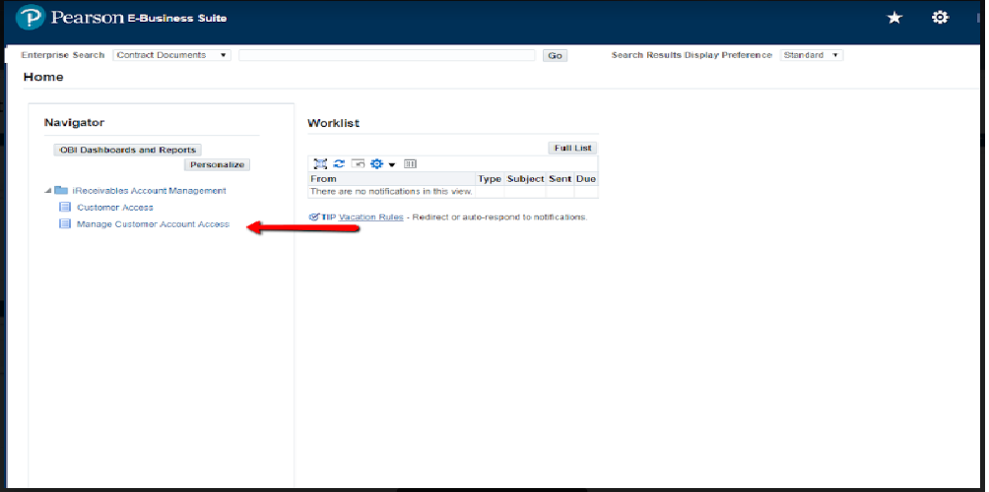Open Manage Customer Account Access link
The height and width of the screenshot is (492, 989).
tap(154, 224)
